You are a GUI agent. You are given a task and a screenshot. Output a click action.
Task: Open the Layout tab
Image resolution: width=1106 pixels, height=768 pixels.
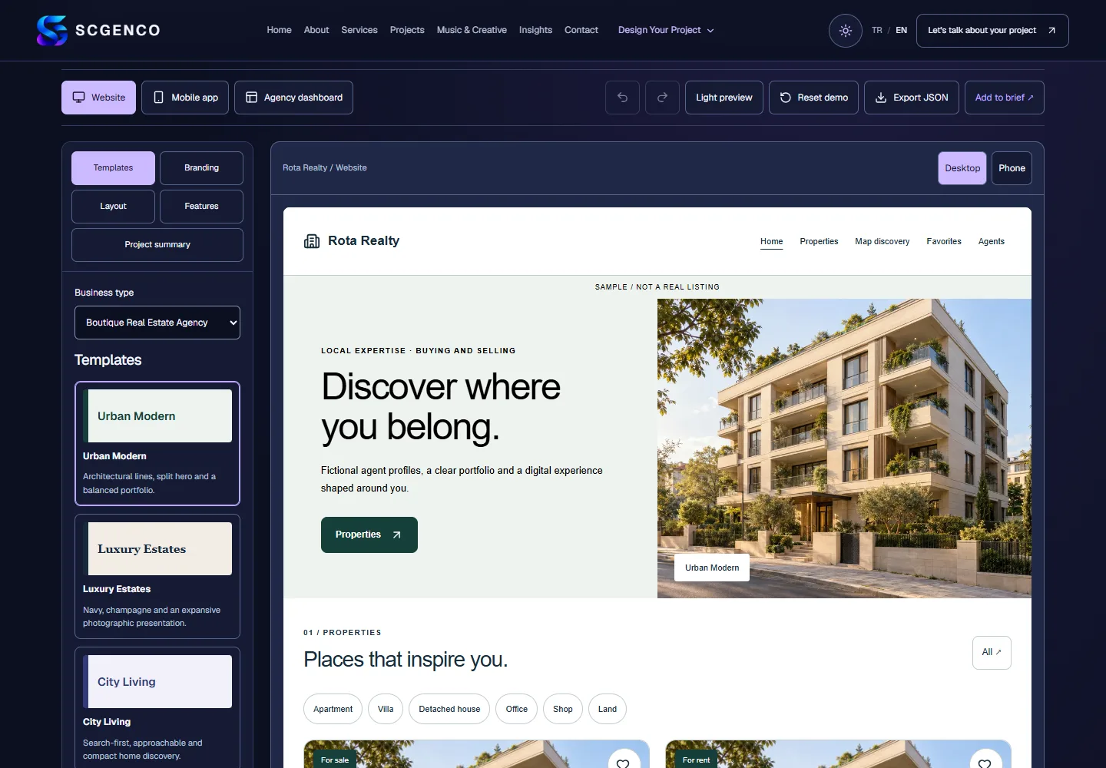pos(113,207)
